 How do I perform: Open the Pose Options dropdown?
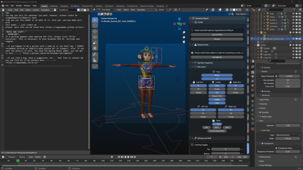click(x=242, y=14)
